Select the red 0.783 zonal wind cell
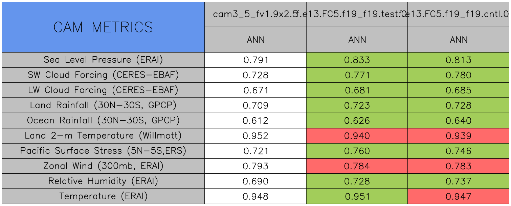The image size is (511, 206). pyautogui.click(x=459, y=166)
